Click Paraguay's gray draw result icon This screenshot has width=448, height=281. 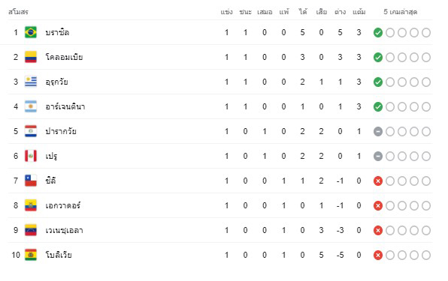(x=377, y=132)
